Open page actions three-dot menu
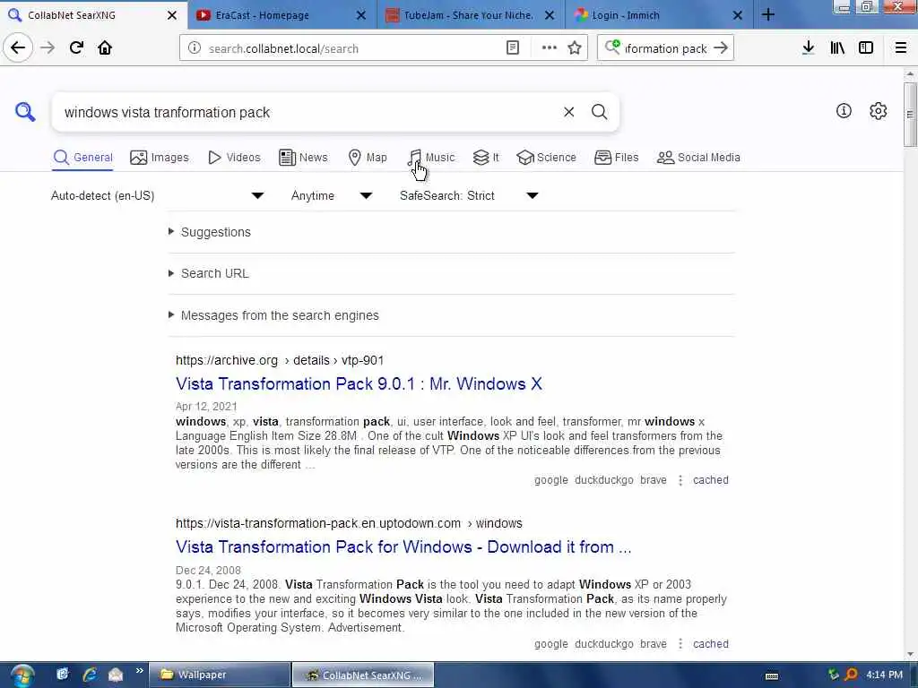Viewport: 918px width, 688px height. [550, 48]
